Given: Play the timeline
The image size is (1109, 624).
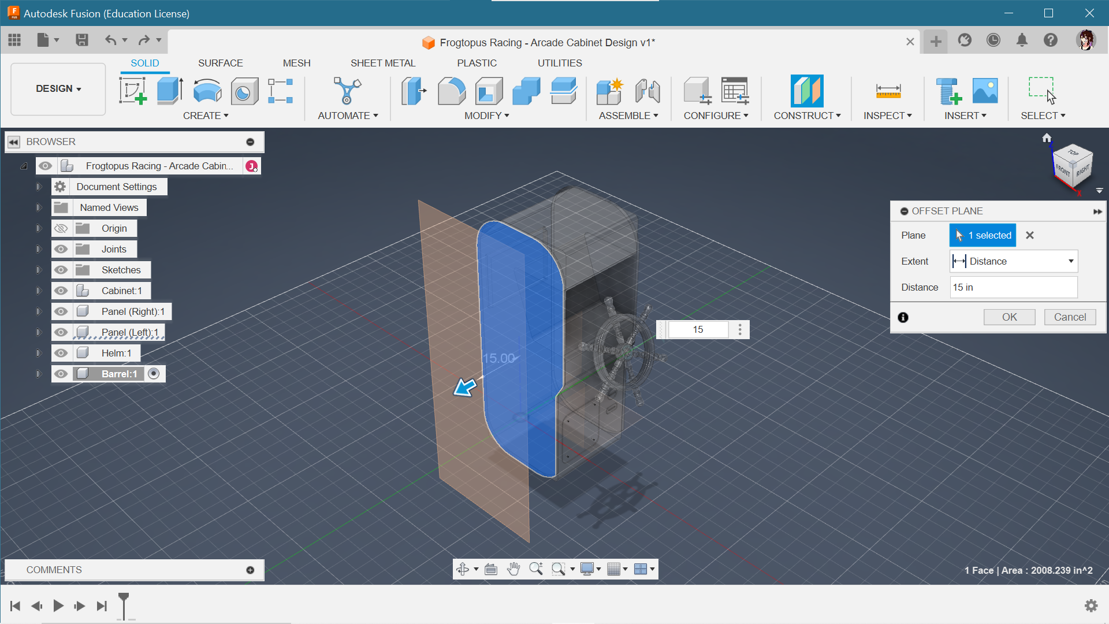Looking at the screenshot, I should click(58, 606).
